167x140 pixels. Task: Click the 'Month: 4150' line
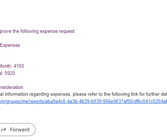click(12, 66)
